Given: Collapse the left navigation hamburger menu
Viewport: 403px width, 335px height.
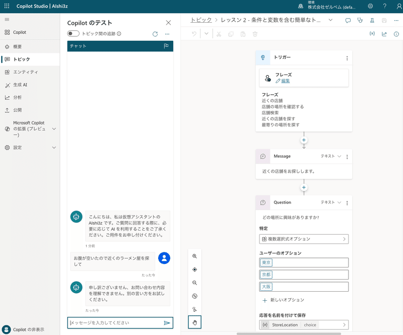Looking at the screenshot, I should (x=7, y=19).
